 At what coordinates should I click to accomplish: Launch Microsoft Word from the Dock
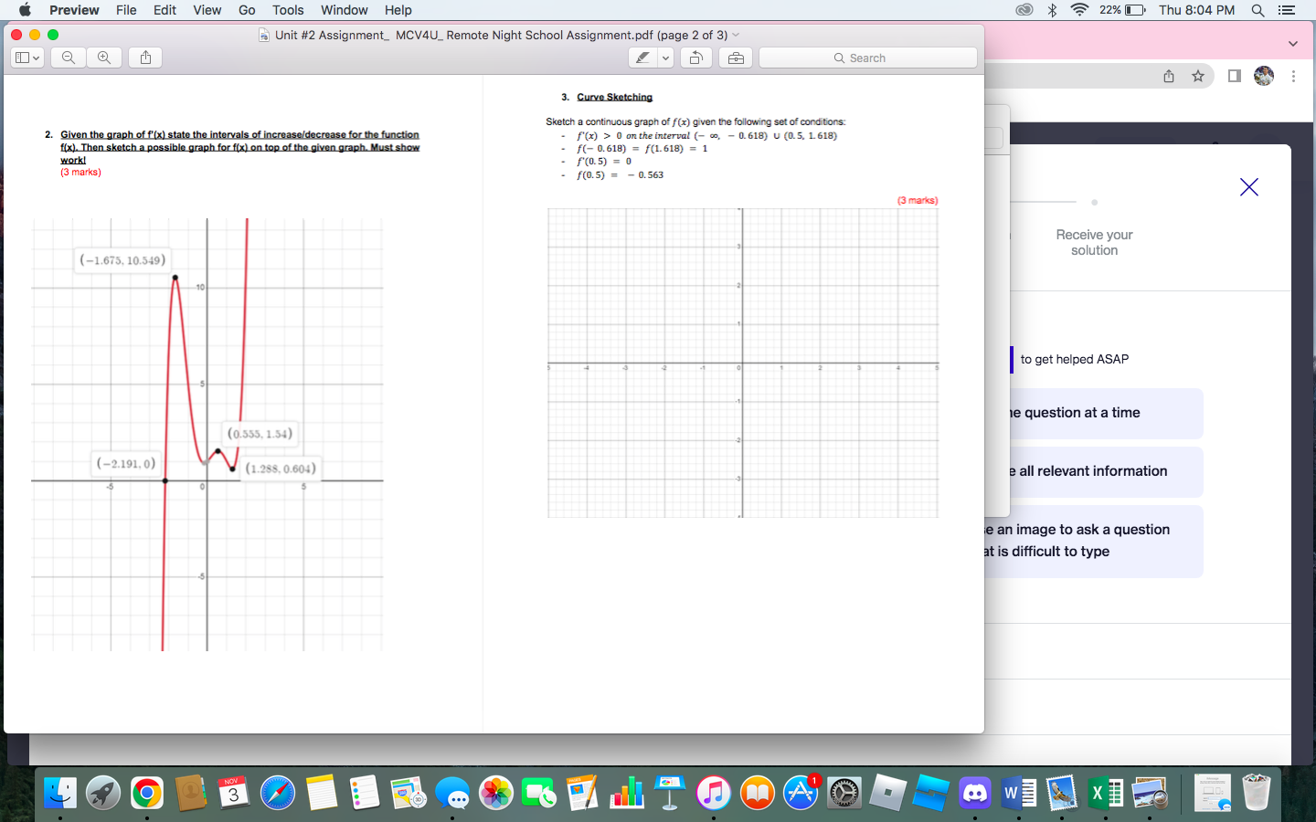(x=1017, y=794)
